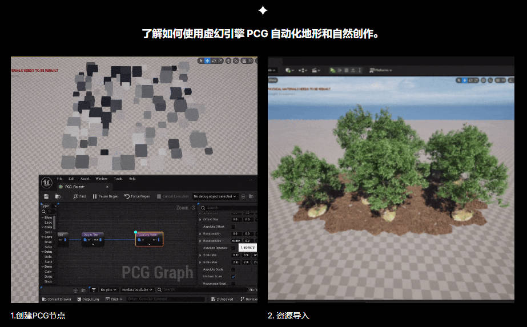Click the Unreal Engine logo in the PCG editor
Viewport: 527px width, 327px height.
pyautogui.click(x=46, y=183)
